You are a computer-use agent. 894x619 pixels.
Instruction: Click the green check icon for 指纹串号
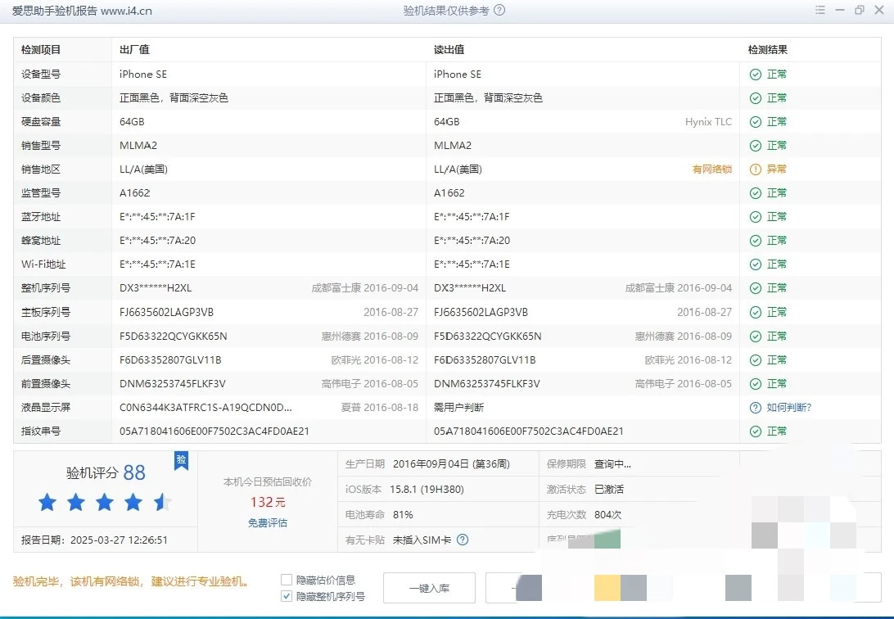[755, 431]
